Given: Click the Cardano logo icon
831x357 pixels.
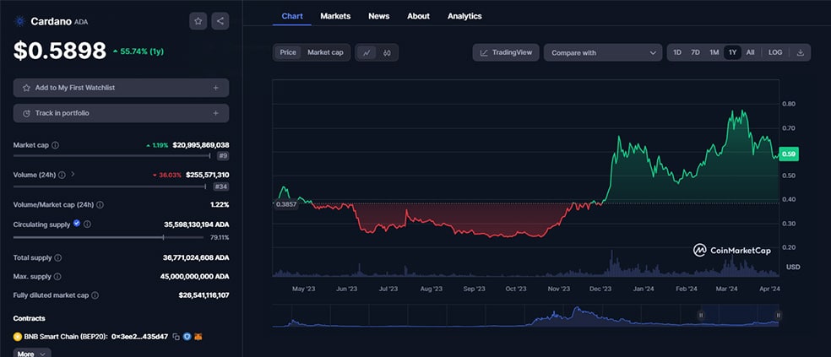Looking at the screenshot, I should point(19,21).
